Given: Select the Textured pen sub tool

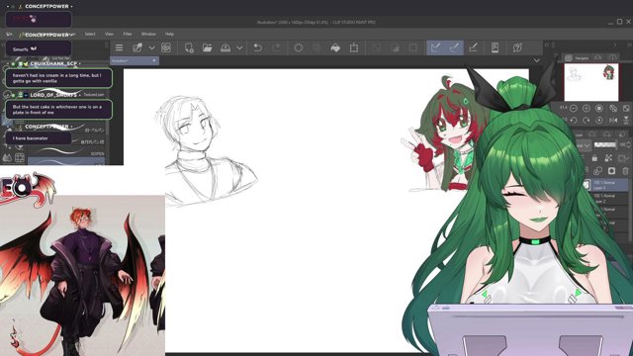Looking at the screenshot, I should (x=93, y=95).
